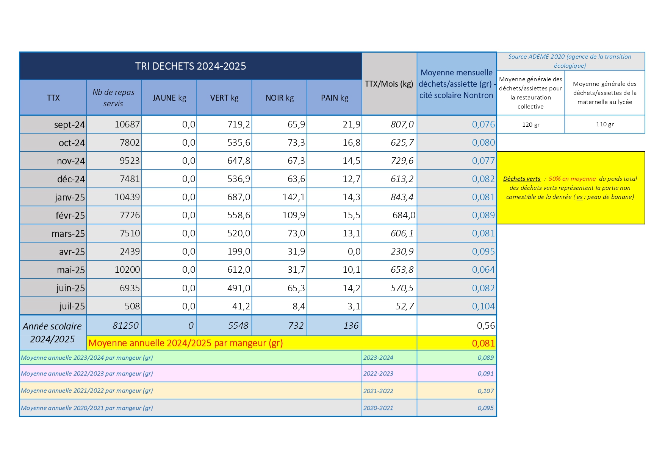Click the TTX/Mois (kg) header cell
This screenshot has width=665, height=469.
(389, 84)
